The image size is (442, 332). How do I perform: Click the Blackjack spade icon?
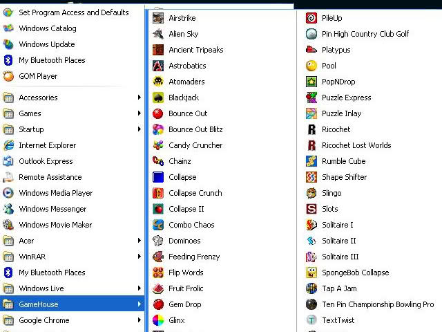point(158,98)
